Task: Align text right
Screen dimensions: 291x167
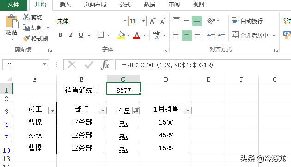Action: [x=197, y=35]
